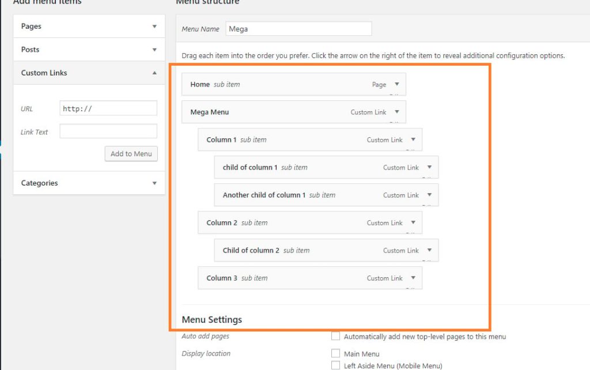This screenshot has width=590, height=370.
Task: Click 'Custom Link' label on Mega Menu
Action: tap(368, 112)
